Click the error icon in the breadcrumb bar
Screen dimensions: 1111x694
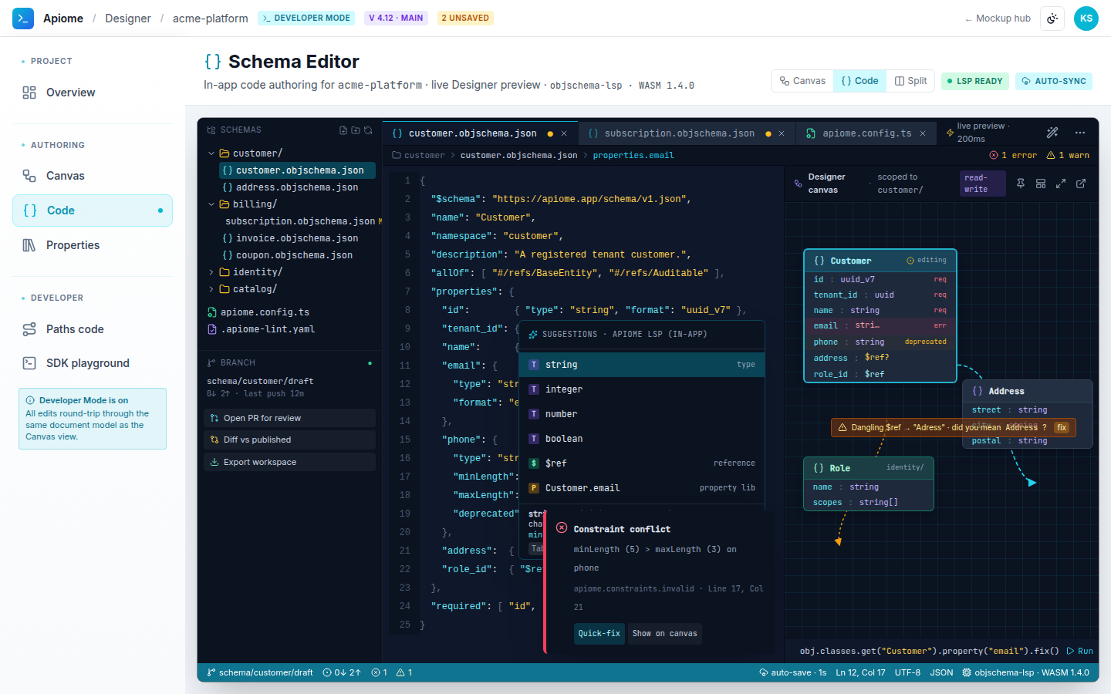pyautogui.click(x=994, y=155)
